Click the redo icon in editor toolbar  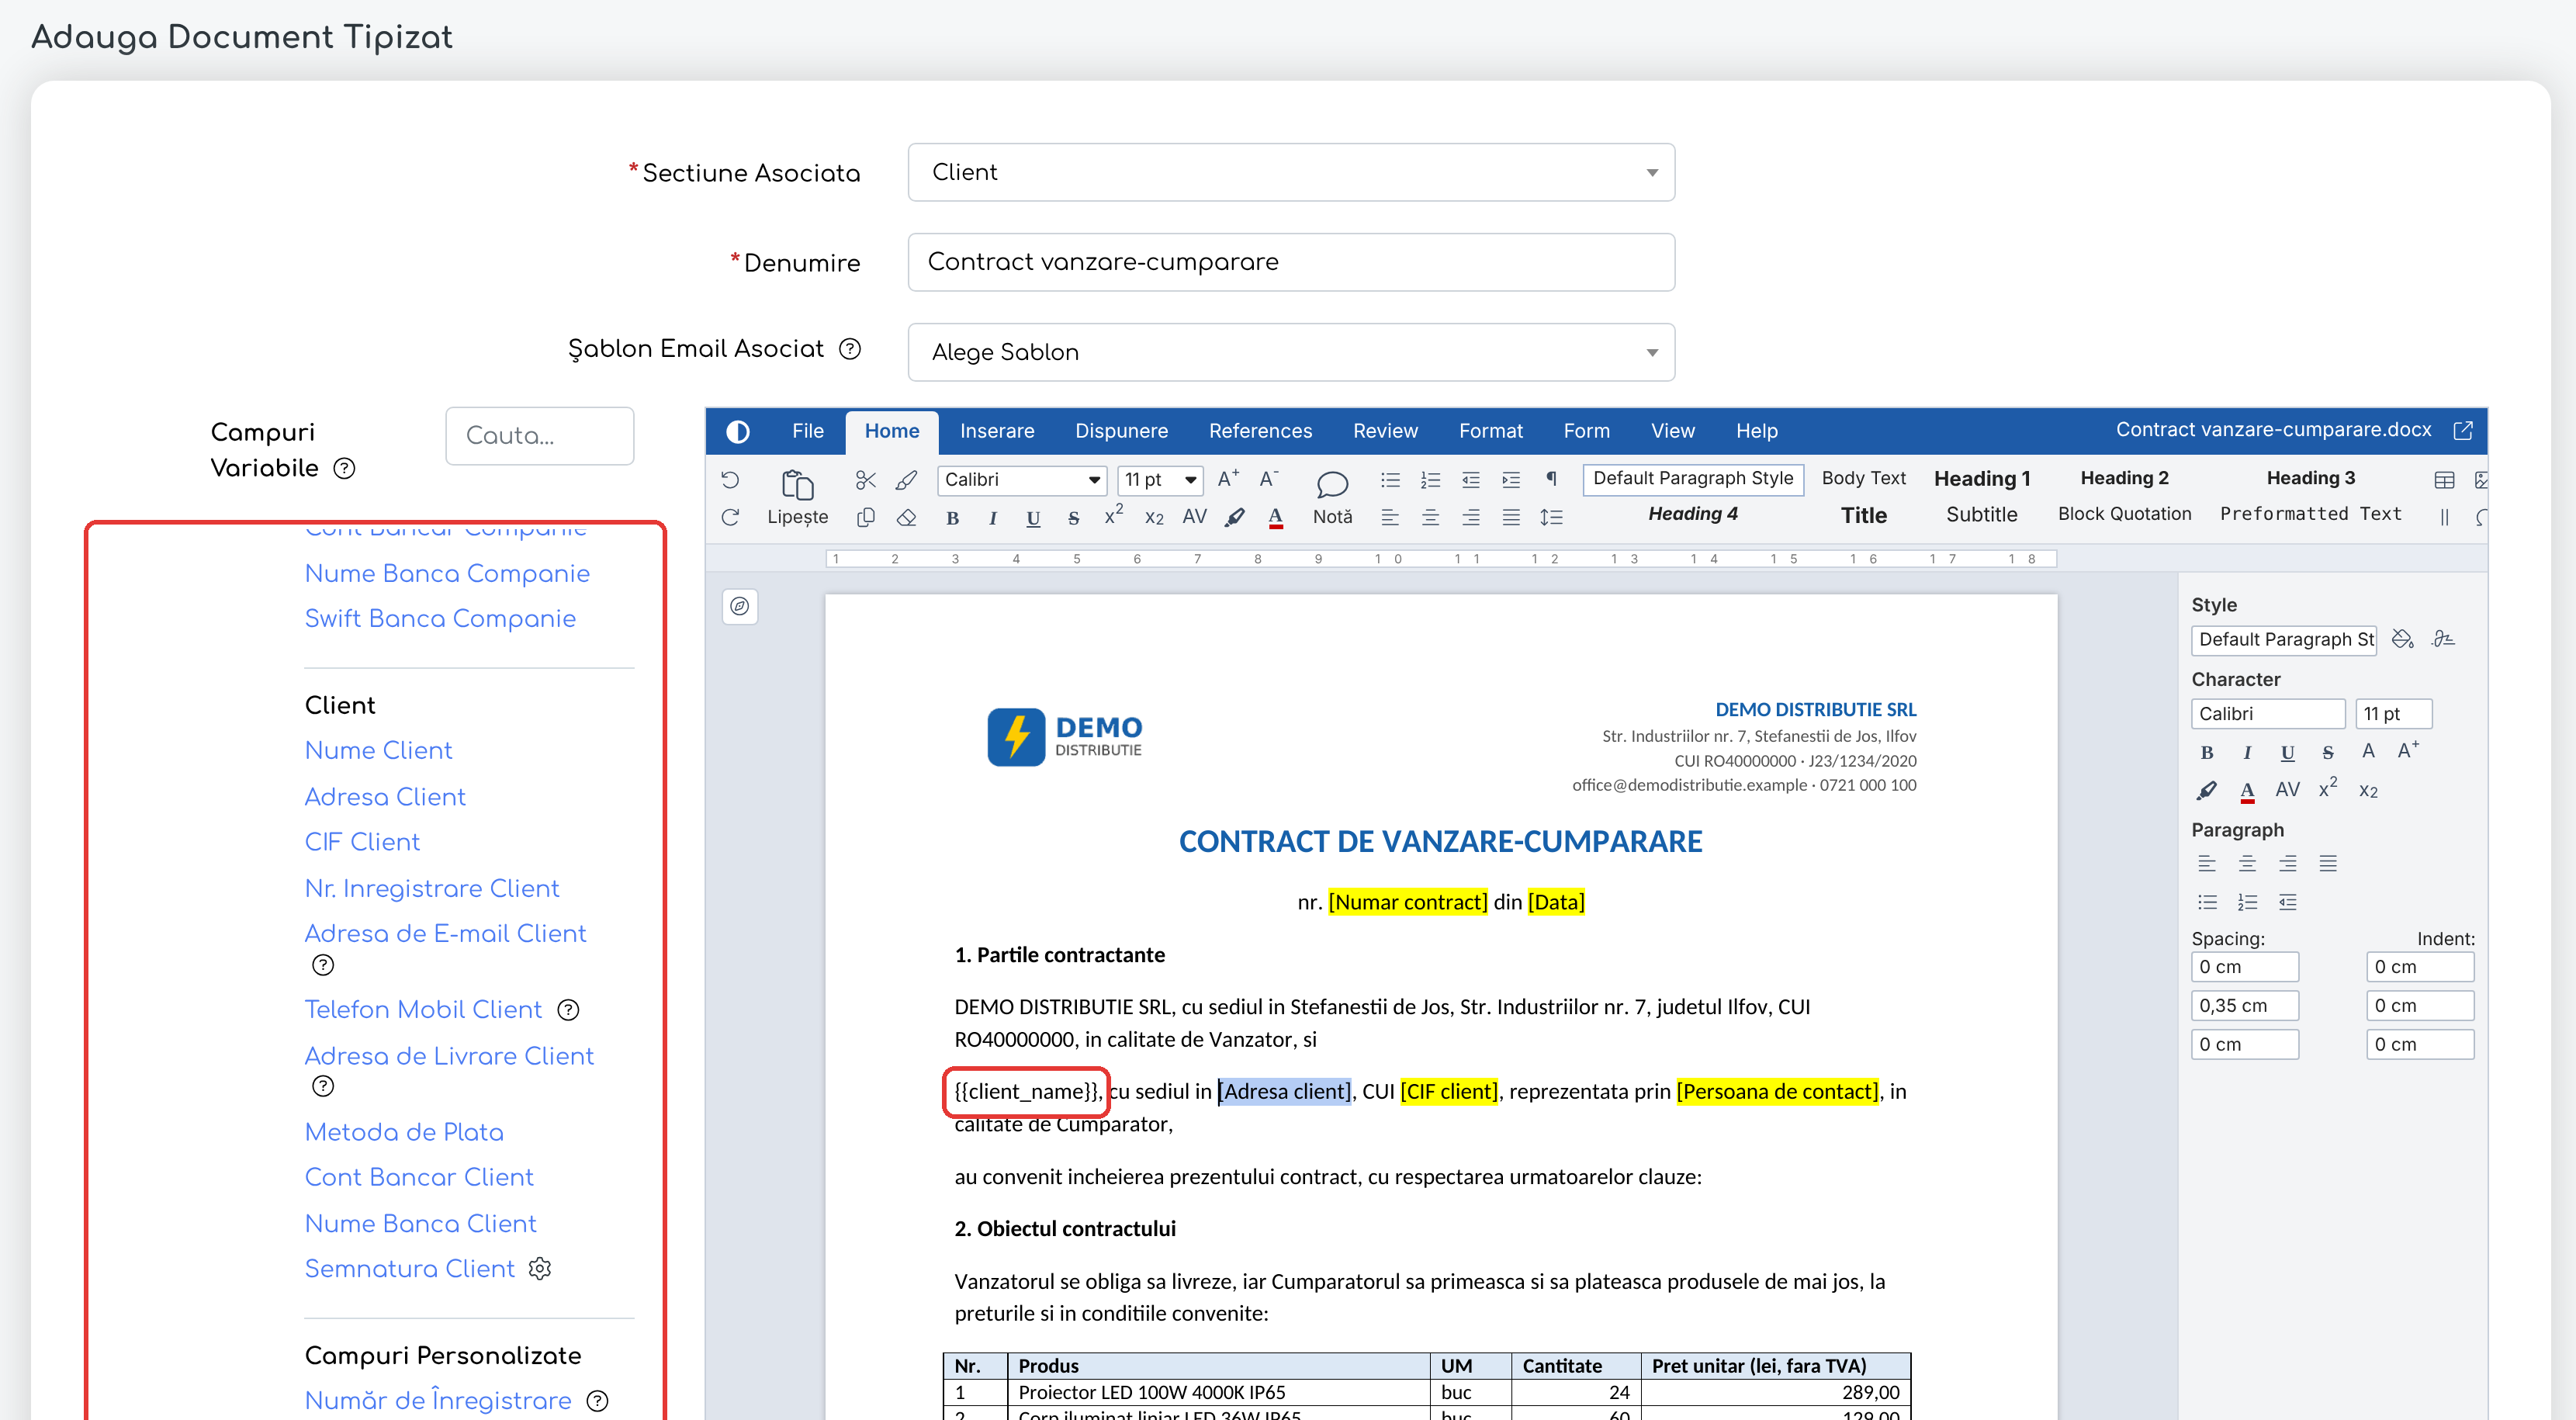(730, 517)
